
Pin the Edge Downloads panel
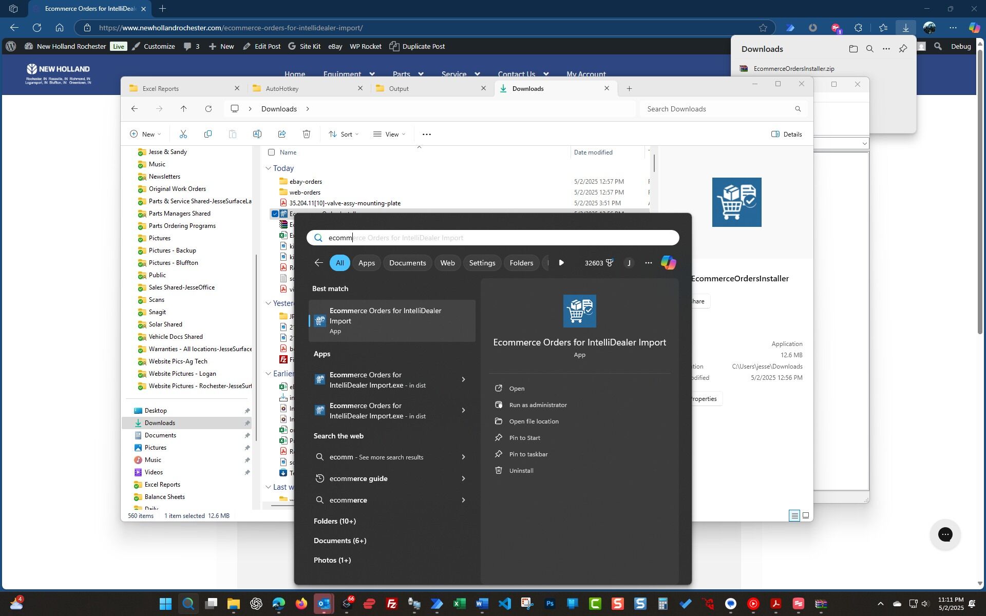click(x=903, y=49)
